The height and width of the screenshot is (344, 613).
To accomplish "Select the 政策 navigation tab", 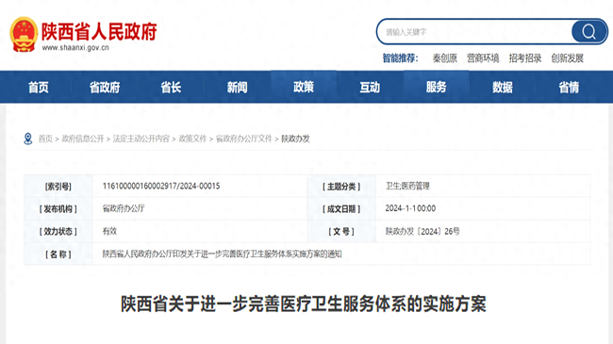I will click(304, 87).
